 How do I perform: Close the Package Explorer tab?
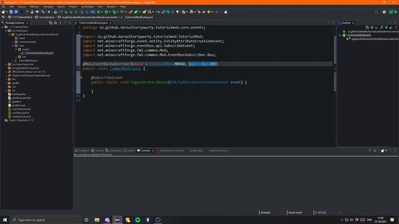[27, 23]
